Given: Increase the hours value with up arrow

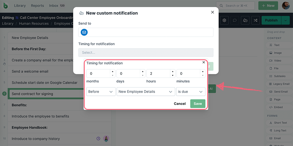Looking at the screenshot, I should click(x=173, y=72).
